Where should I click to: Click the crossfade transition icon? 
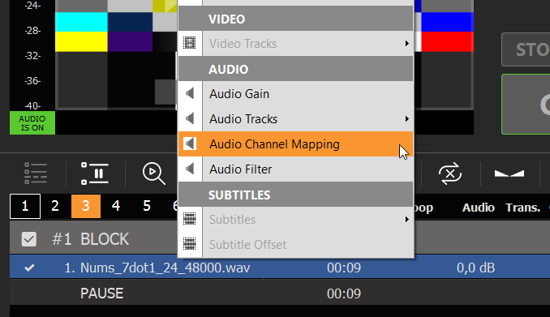(509, 173)
